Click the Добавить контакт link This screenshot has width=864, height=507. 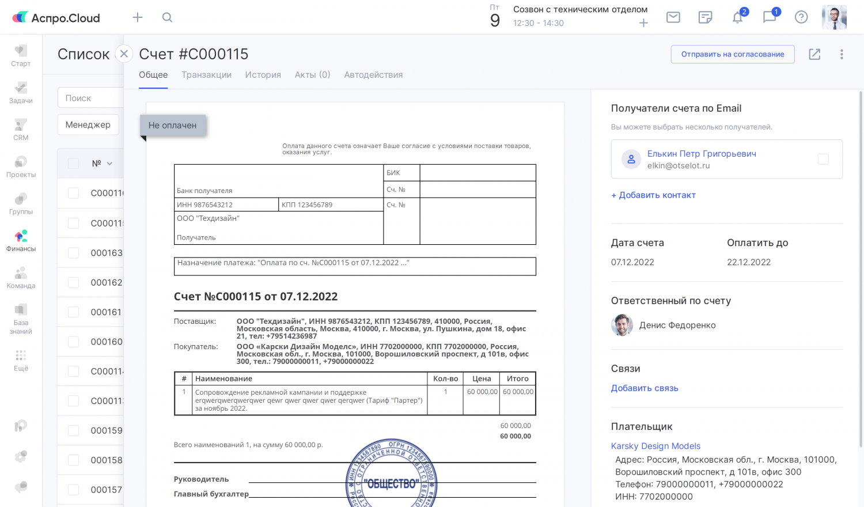click(x=653, y=195)
